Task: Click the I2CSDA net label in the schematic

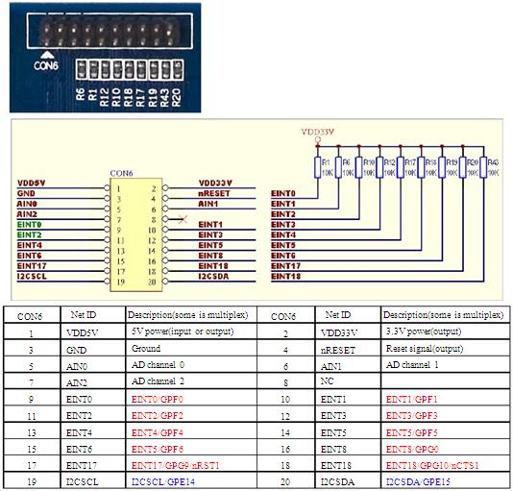Action: pyautogui.click(x=213, y=277)
